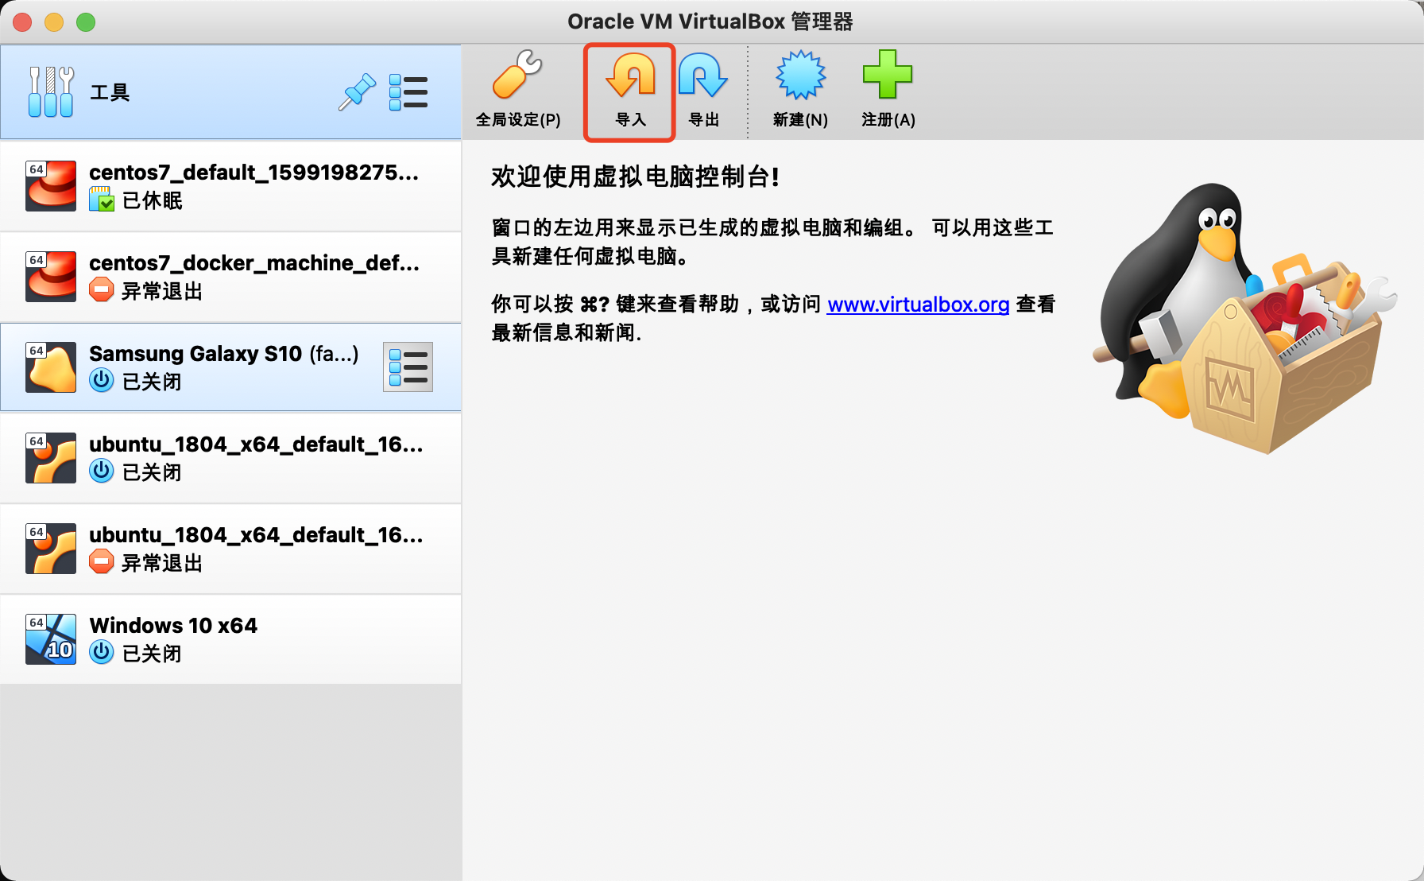Click aborted status icon of second ubuntu VM
The image size is (1424, 881).
click(102, 562)
